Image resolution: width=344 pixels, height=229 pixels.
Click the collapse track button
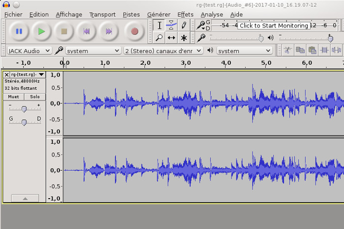[x=24, y=198]
